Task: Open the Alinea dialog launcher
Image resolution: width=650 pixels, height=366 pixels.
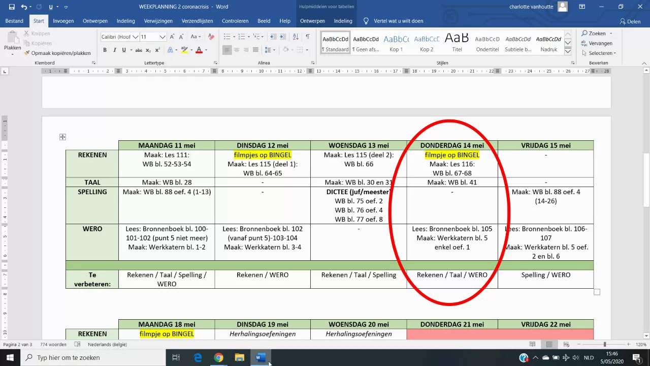Action: click(313, 63)
